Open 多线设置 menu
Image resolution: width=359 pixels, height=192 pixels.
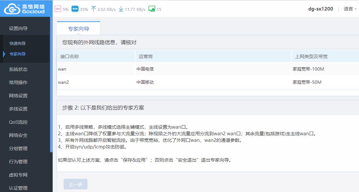coord(18,109)
